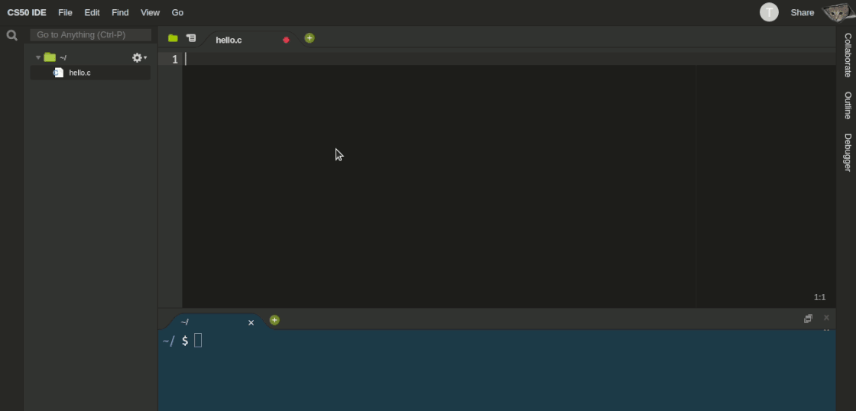Open the Collaborate side panel

pos(848,55)
